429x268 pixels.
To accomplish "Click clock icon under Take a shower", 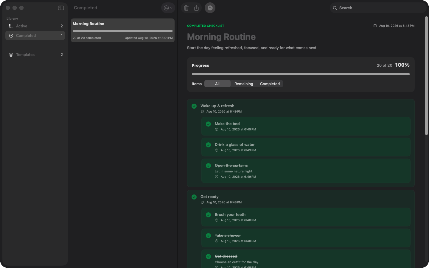I will coord(217,241).
